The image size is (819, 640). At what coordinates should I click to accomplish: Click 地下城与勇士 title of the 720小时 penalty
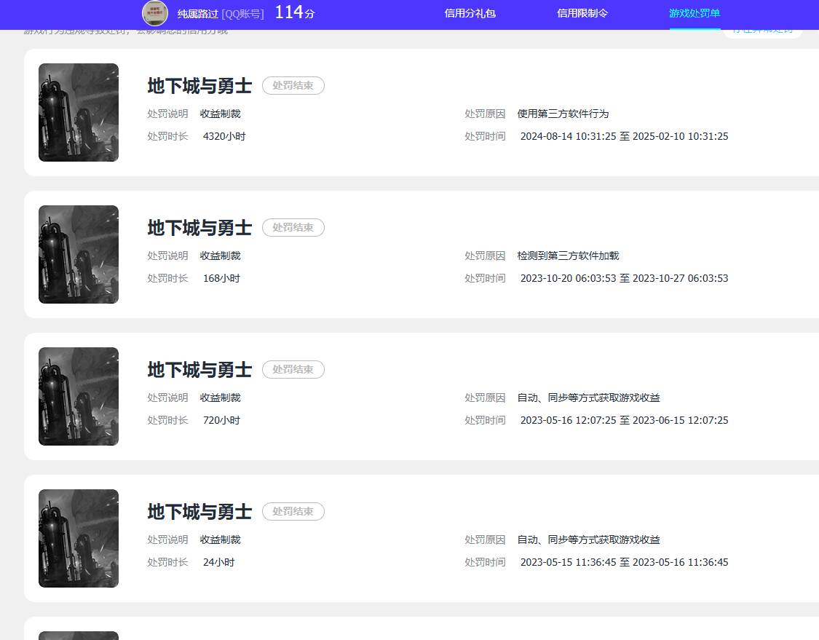[x=199, y=370]
